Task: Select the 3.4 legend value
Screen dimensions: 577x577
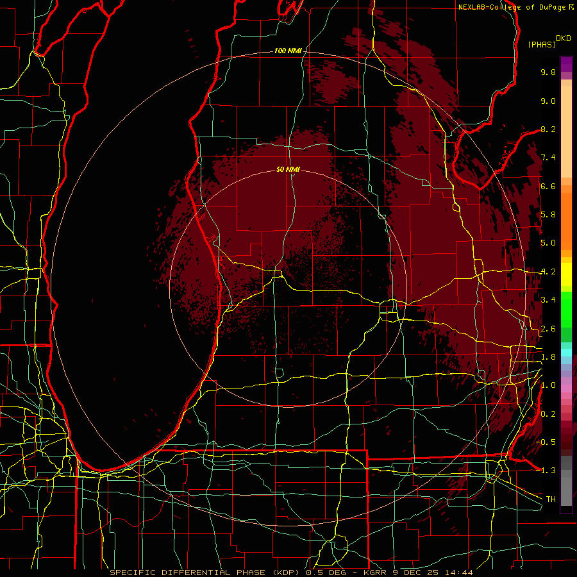Action: pos(548,300)
